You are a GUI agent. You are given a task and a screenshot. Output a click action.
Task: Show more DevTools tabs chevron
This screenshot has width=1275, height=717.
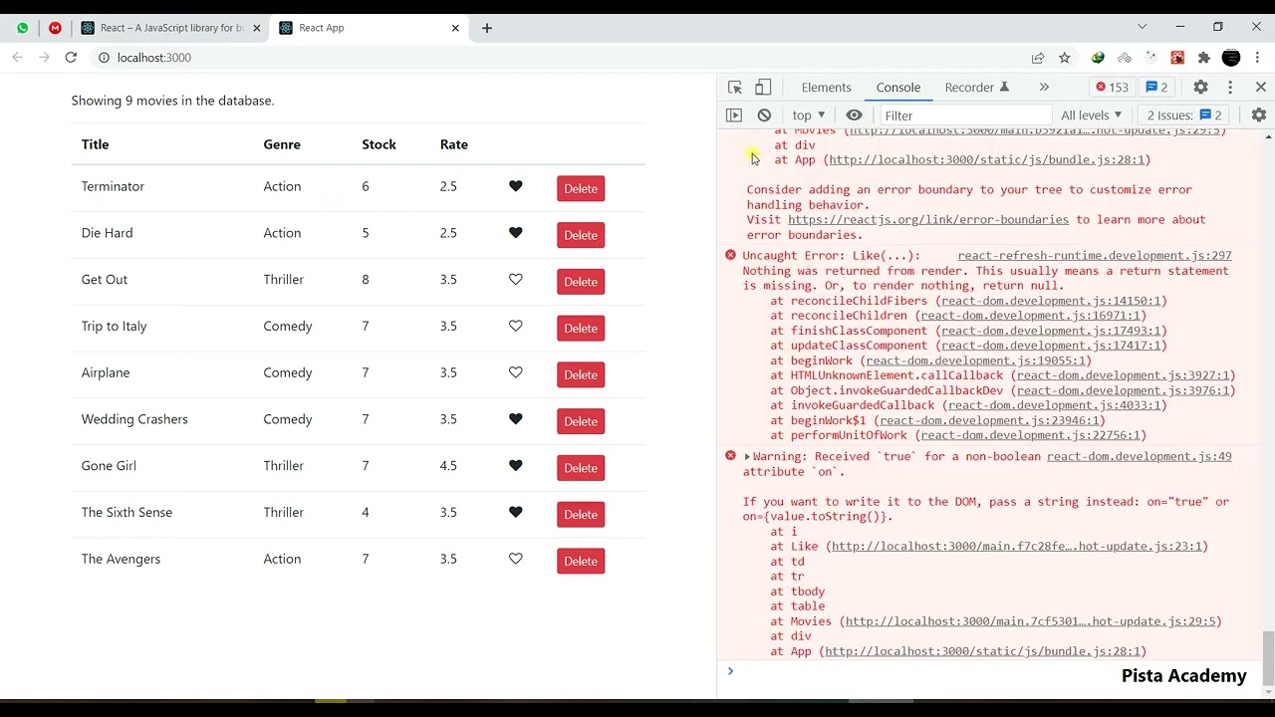(1044, 88)
